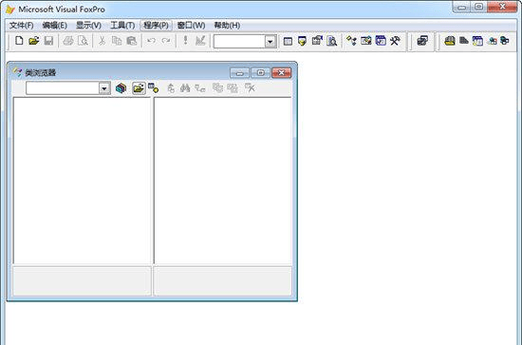
Task: Expand the Class Browser type dropdown arrow
Action: 104,88
